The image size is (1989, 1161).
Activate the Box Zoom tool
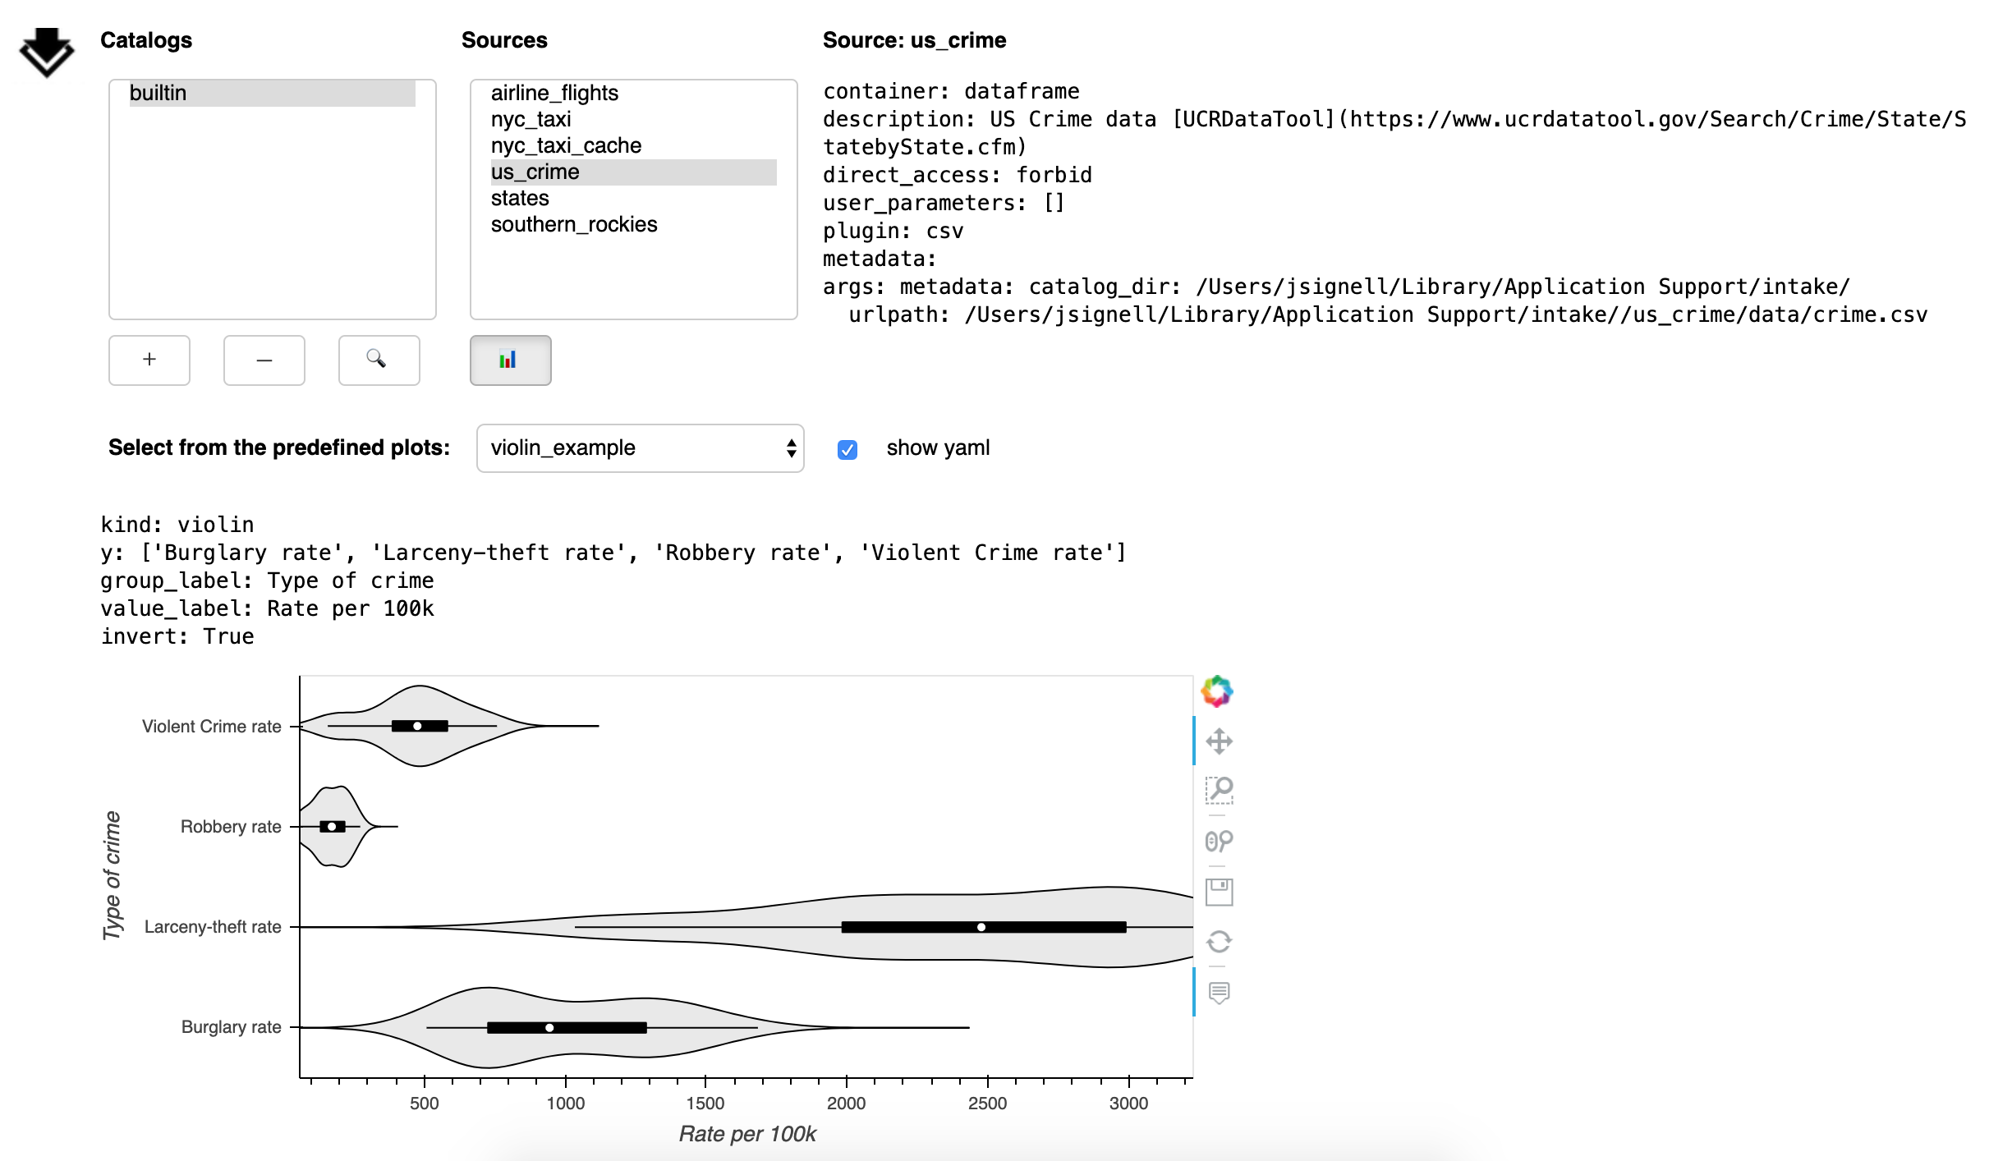pyautogui.click(x=1219, y=791)
